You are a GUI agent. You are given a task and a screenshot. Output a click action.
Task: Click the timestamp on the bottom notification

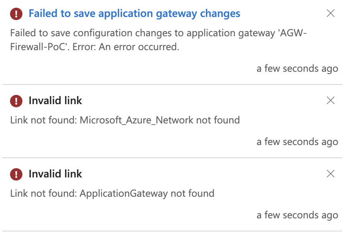[x=297, y=215]
